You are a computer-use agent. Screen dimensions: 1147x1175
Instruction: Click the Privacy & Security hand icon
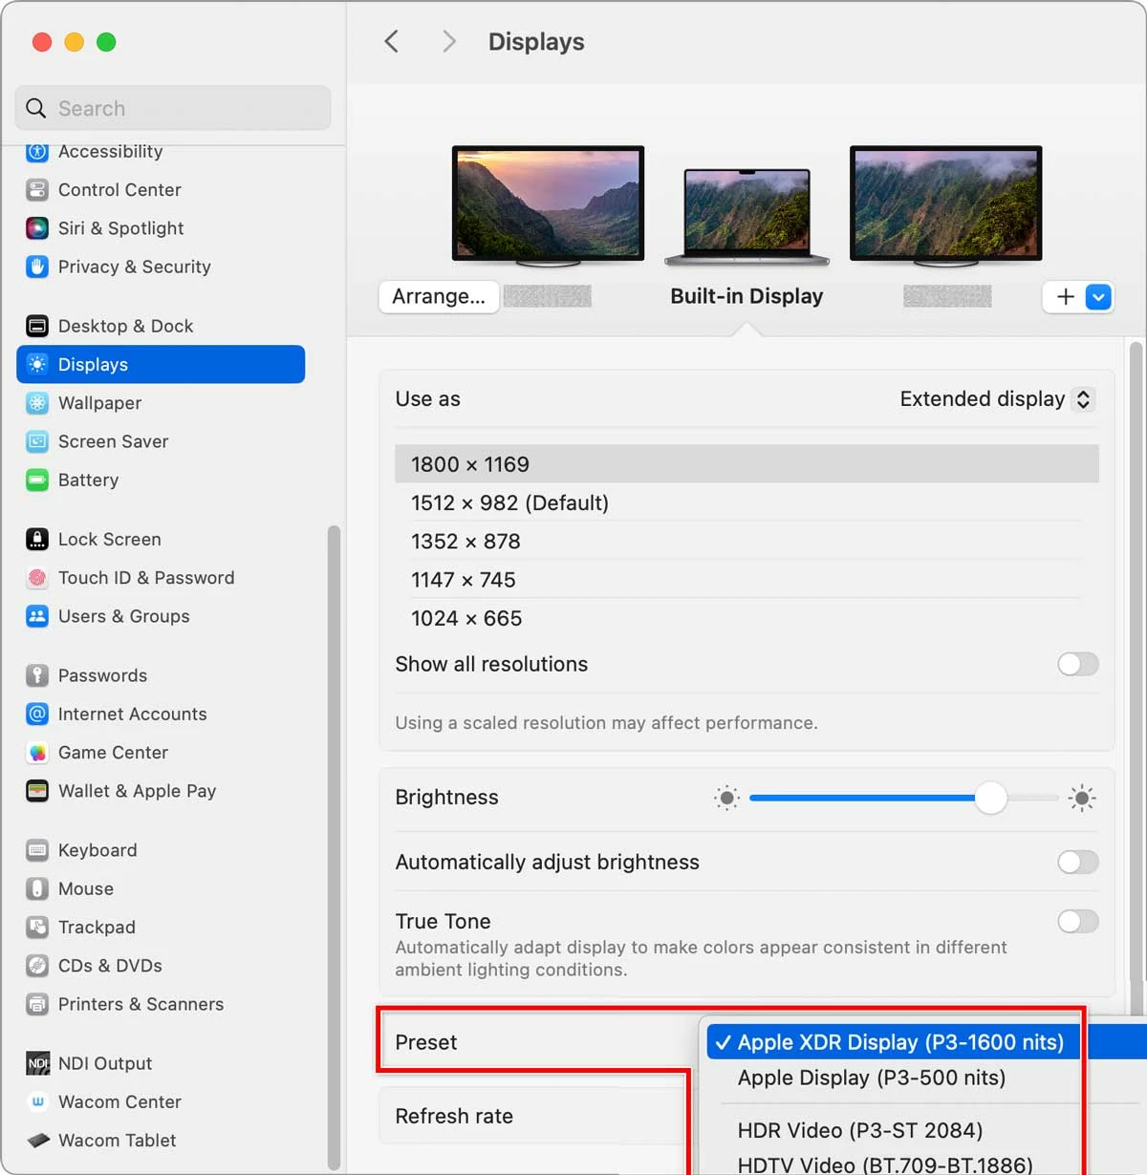pos(37,267)
